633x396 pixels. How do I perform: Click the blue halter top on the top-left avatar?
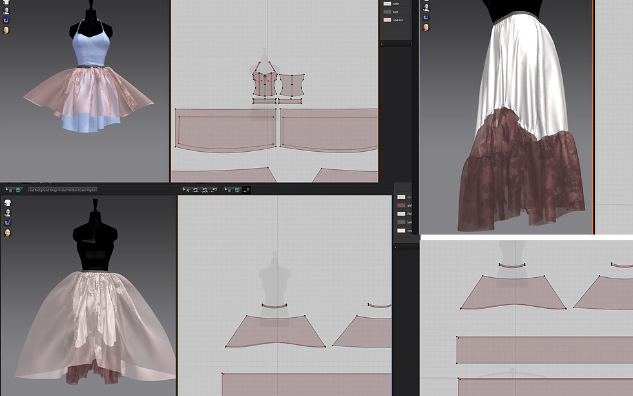click(90, 50)
